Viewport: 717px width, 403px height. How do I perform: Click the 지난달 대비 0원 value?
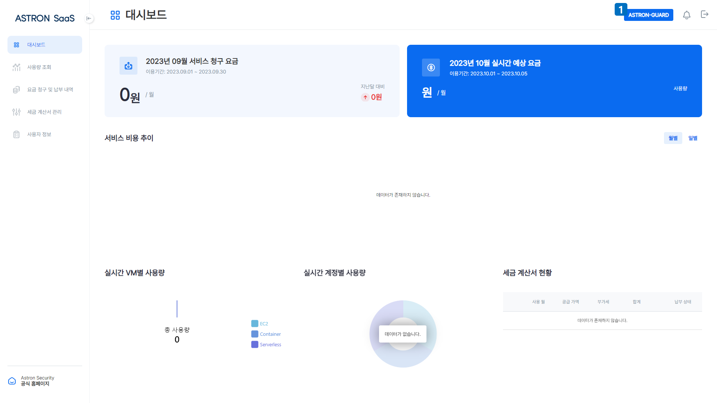376,97
